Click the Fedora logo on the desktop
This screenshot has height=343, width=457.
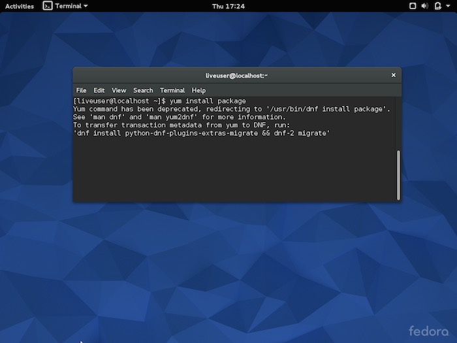pos(428,330)
